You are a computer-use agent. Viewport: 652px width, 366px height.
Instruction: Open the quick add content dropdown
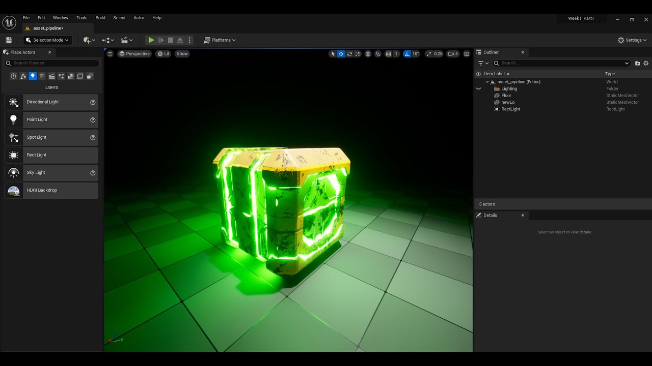(90, 40)
